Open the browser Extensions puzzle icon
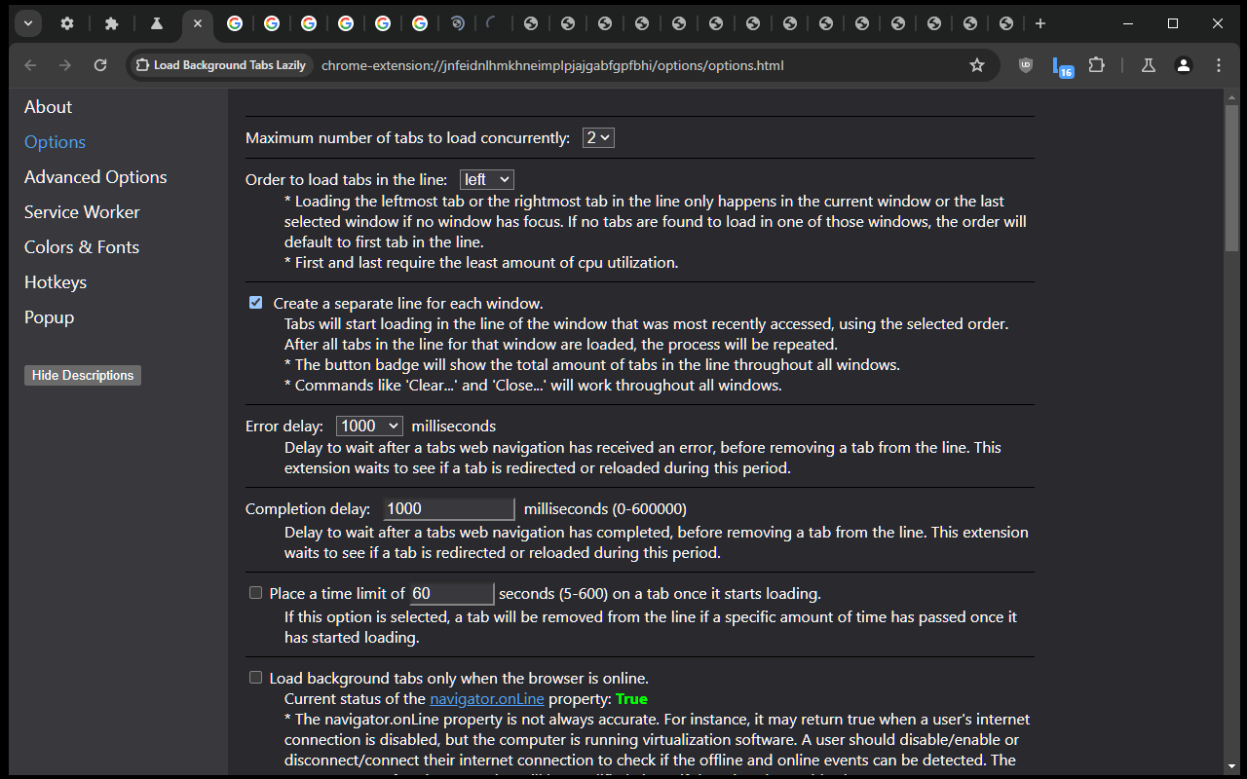 (x=1097, y=65)
